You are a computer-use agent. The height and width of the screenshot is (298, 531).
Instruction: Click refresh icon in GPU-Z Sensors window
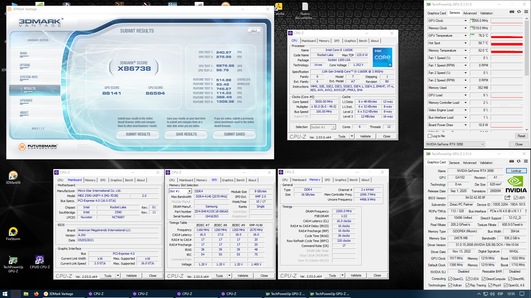(519, 12)
